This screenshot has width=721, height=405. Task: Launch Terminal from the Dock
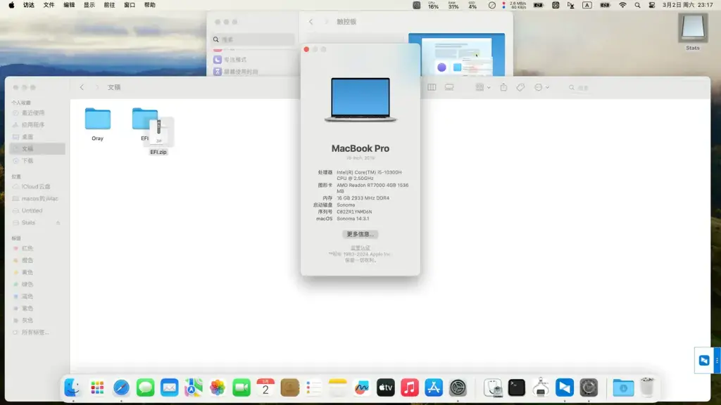516,387
